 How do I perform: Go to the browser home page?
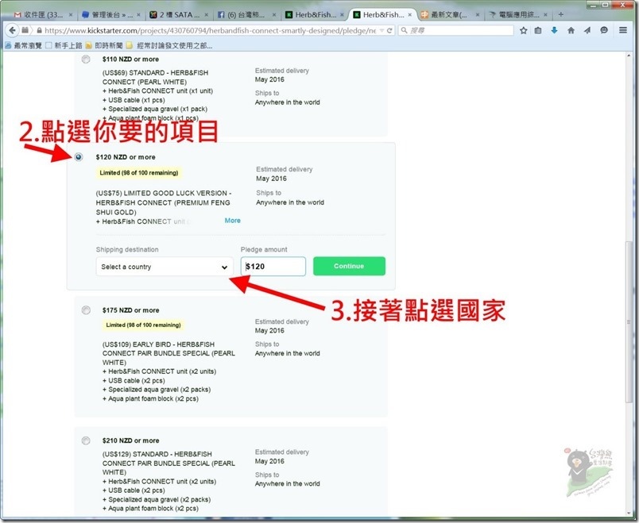(571, 30)
